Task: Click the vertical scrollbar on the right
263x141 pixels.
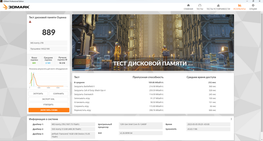Action: pos(262,72)
